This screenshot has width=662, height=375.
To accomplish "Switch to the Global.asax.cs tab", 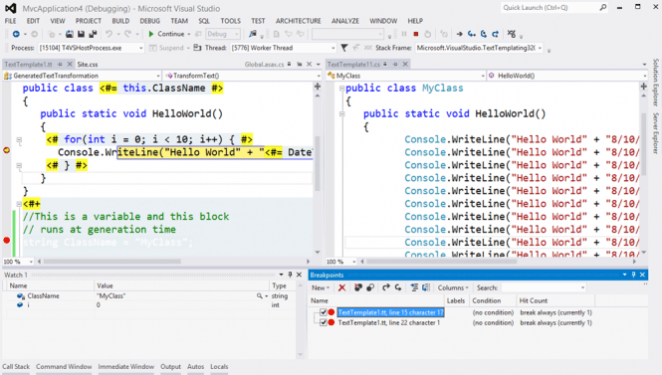I will tap(264, 64).
